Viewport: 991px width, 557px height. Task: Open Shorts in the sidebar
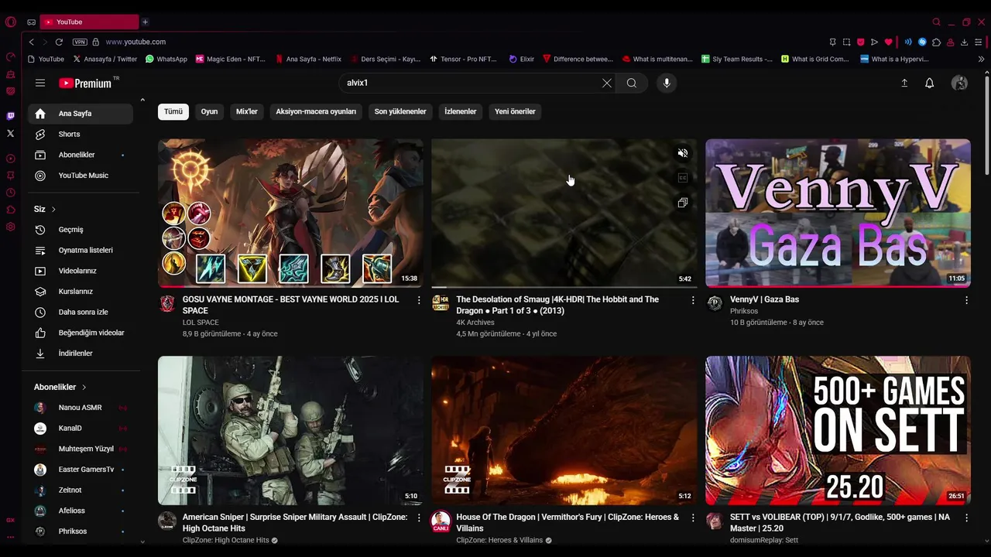point(81,135)
